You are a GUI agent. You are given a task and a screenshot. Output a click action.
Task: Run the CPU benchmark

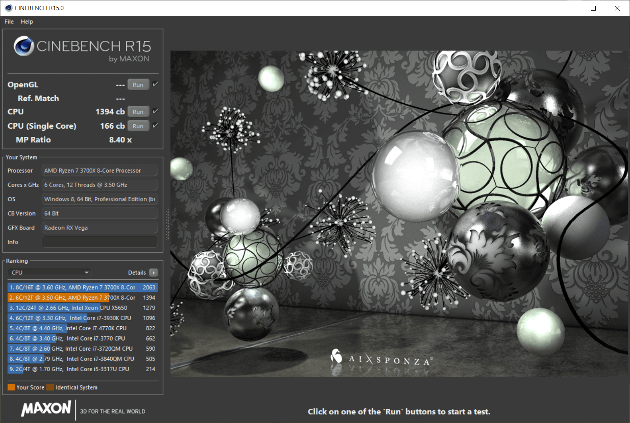coord(138,111)
